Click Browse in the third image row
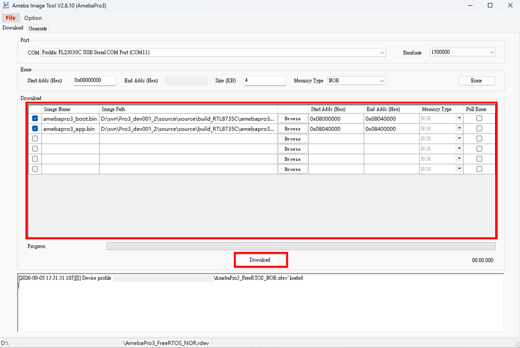The width and height of the screenshot is (520, 348). coord(292,139)
